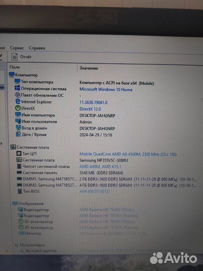The width and height of the screenshot is (203, 271).
Task: Click the Имя компьютера icon
Action: [18, 114]
